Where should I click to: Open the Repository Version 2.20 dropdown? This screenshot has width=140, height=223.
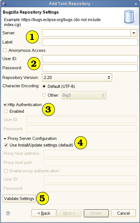(x=77, y=78)
